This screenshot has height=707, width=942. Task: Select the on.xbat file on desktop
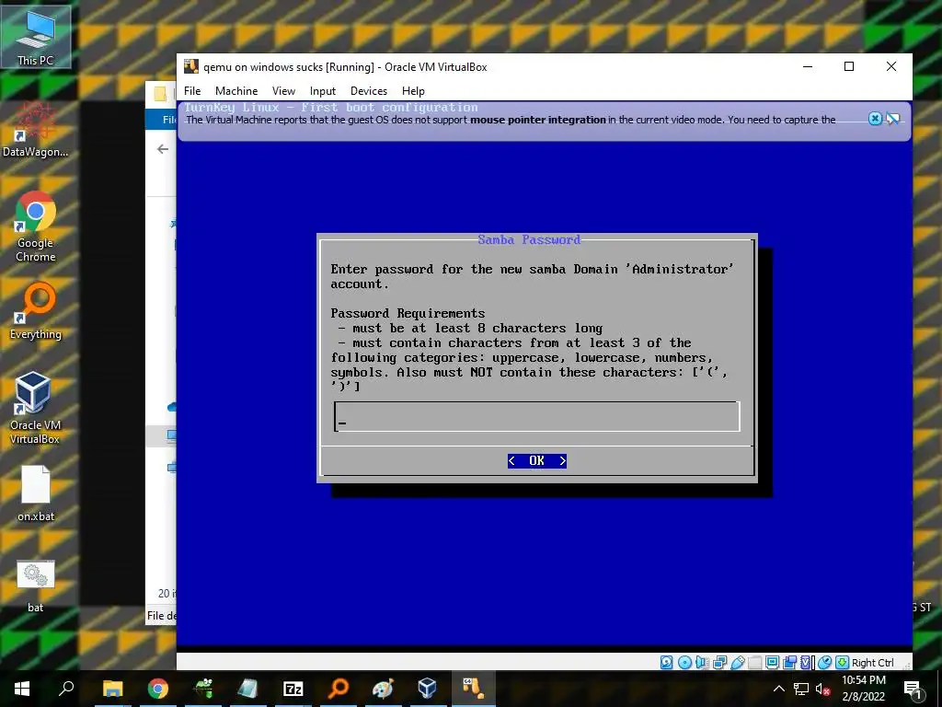(36, 493)
